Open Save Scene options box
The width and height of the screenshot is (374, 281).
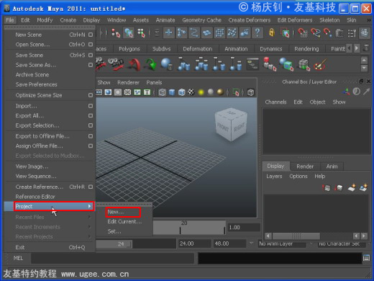pos(91,55)
